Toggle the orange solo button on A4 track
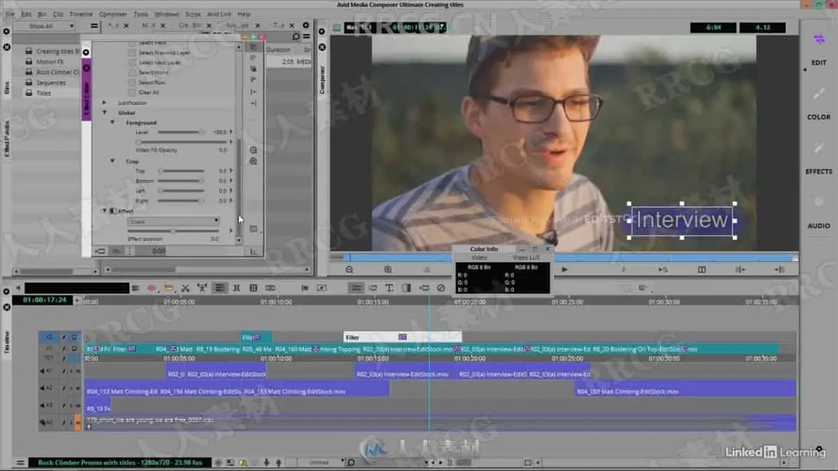The width and height of the screenshot is (838, 471). coord(78,421)
